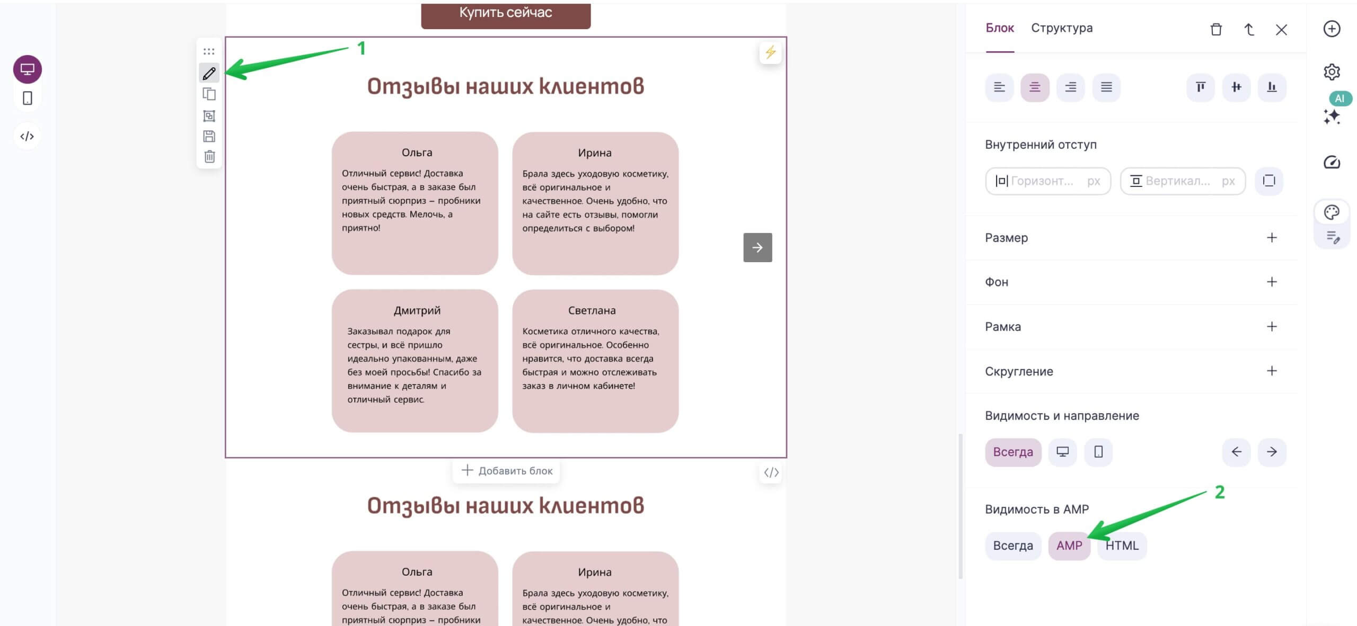Set visibility to Всегда under Видимость и направление

click(x=1013, y=452)
